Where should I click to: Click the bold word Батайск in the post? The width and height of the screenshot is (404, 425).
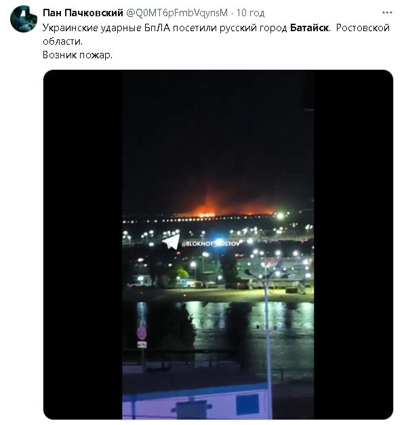(310, 28)
